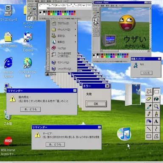
Task: Close the 新着メッセージ dialog with its X
Action: [159, 59]
